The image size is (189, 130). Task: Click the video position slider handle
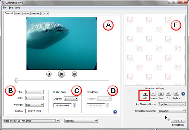click(x=16, y=80)
